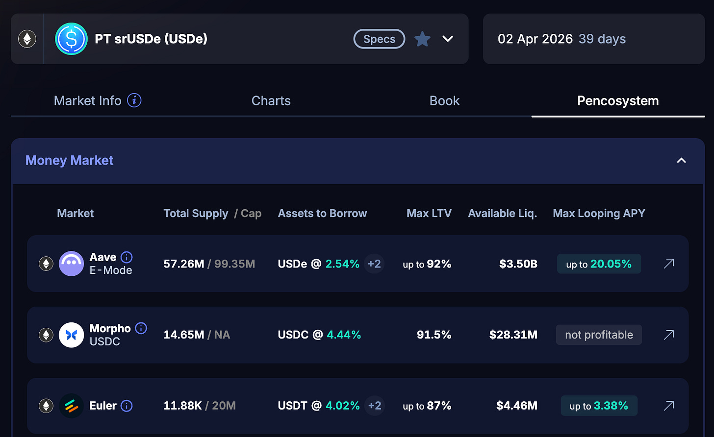Click the 57.26M / 99.35M supply value
The width and height of the screenshot is (714, 437).
209,264
